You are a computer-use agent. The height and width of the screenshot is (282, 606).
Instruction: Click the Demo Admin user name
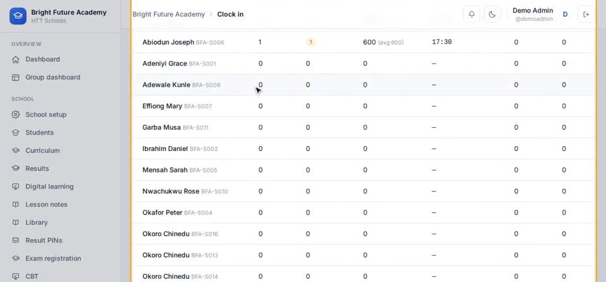tap(533, 11)
